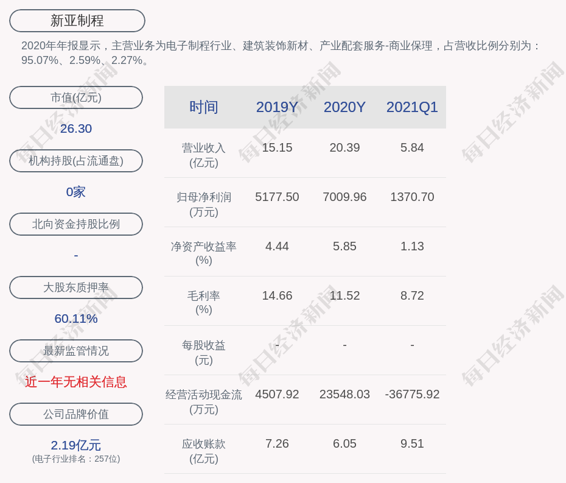Select the 北向资金持股比例 pill
The width and height of the screenshot is (566, 483).
[x=76, y=224]
